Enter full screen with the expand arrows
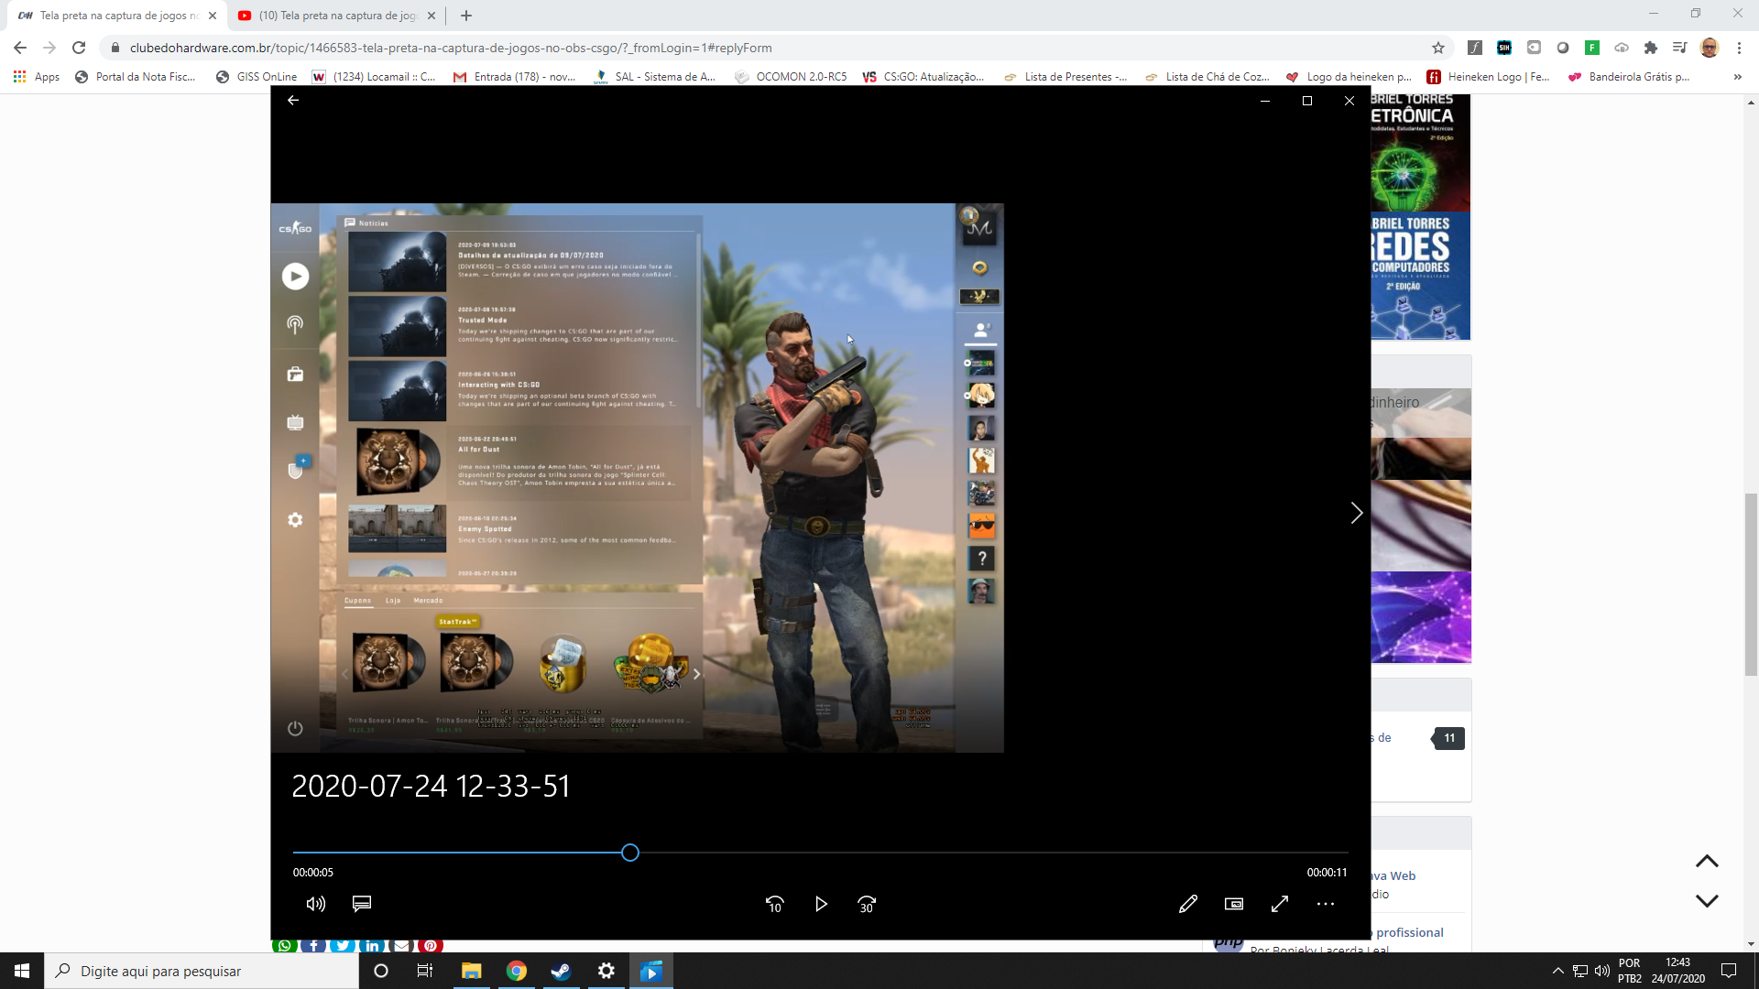Screen dimensions: 1759x989 pyautogui.click(x=1280, y=904)
